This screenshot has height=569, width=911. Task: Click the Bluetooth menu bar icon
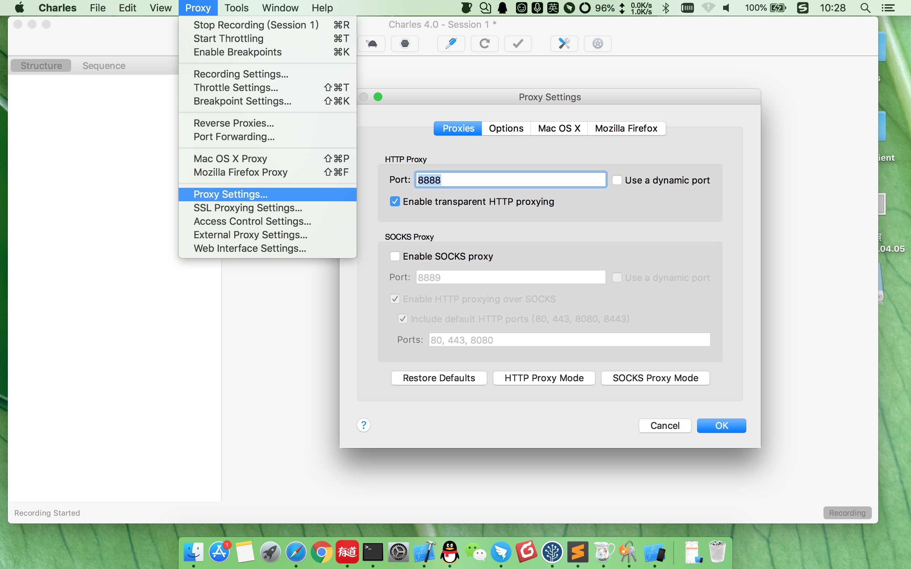[x=665, y=8]
